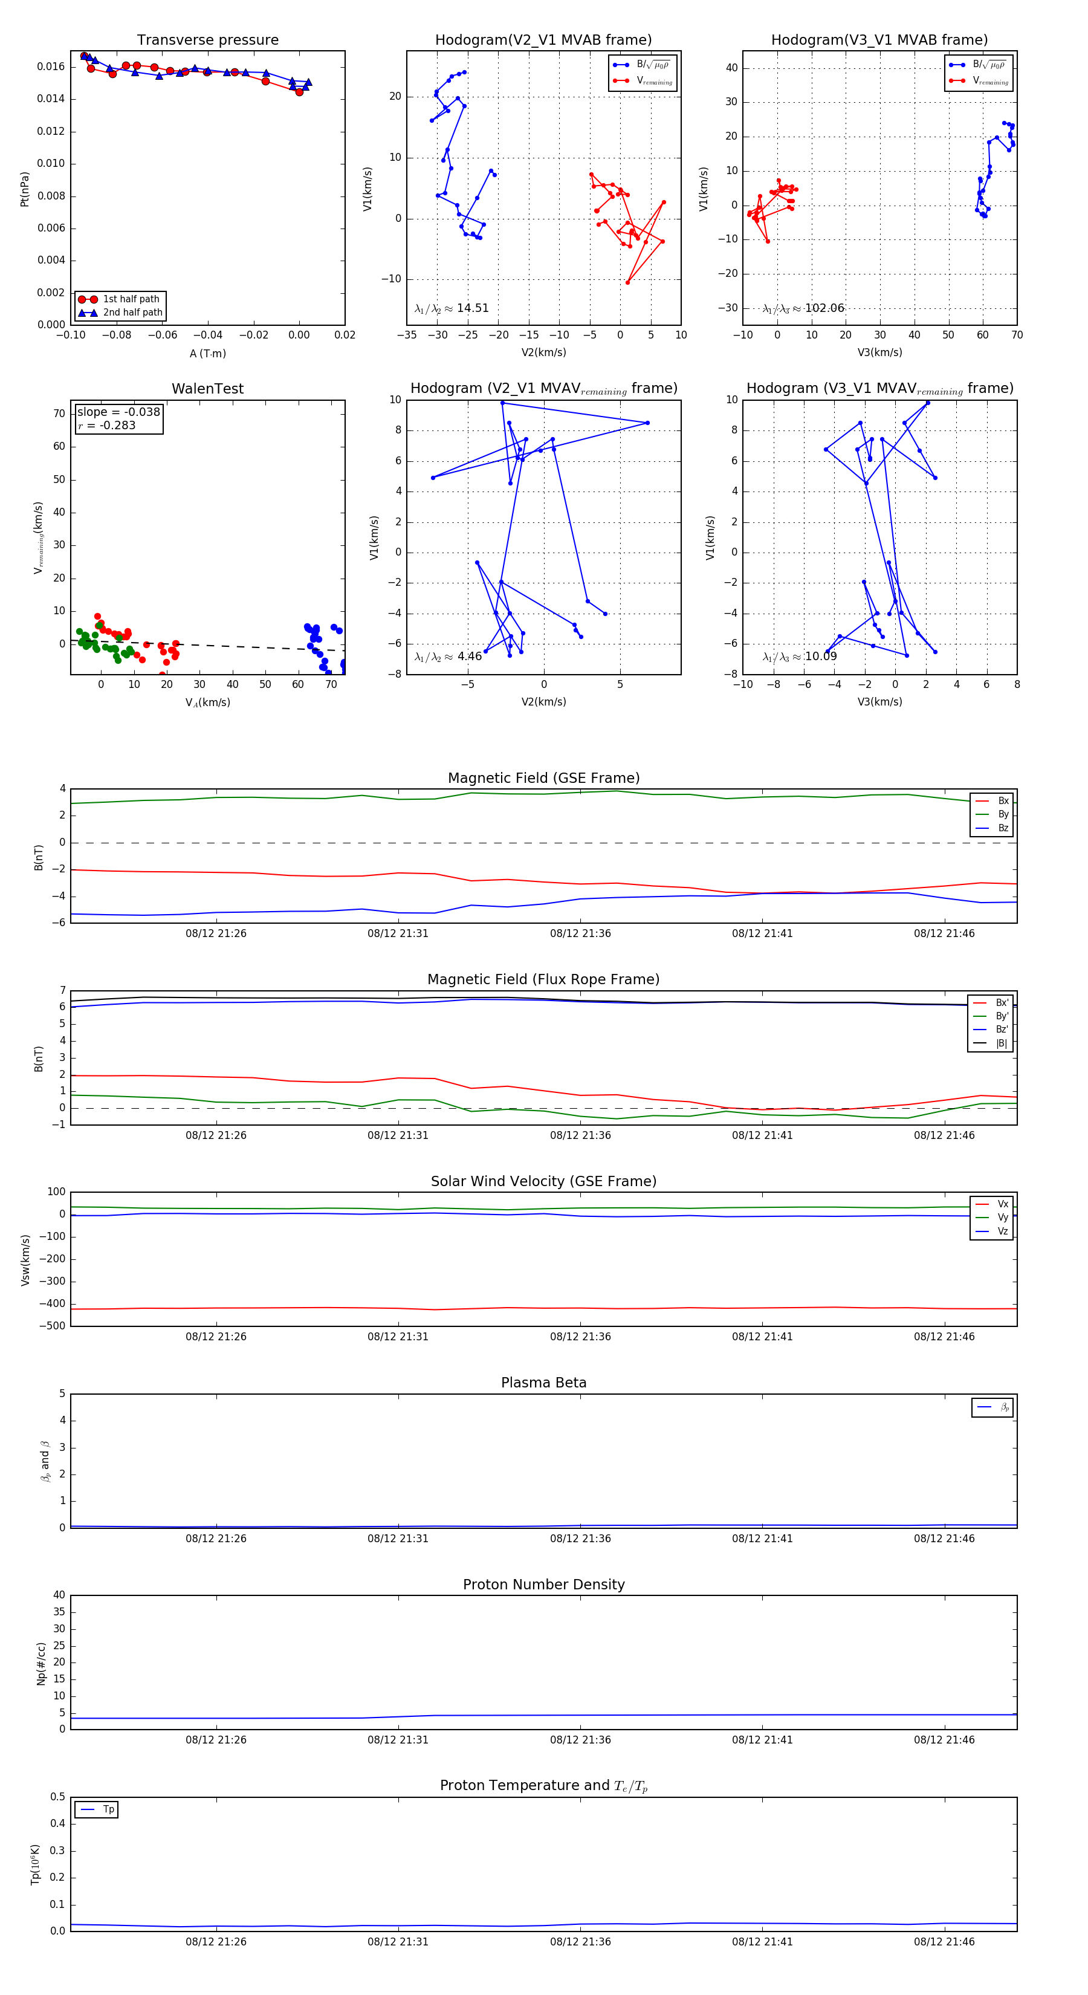This screenshot has height=1995, width=1088.
Task: Click the "Vremaining(km/s)" y-axis label of WalenTest
Action: (x=38, y=537)
